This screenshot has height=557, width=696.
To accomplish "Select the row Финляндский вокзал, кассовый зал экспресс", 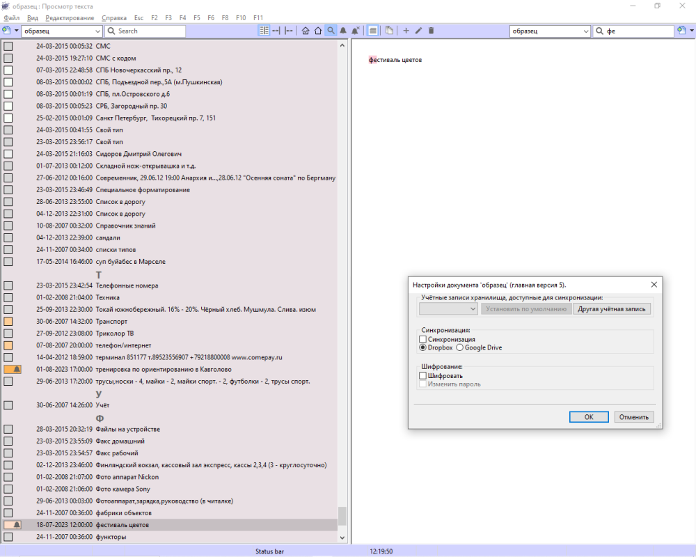I will tap(170, 465).
